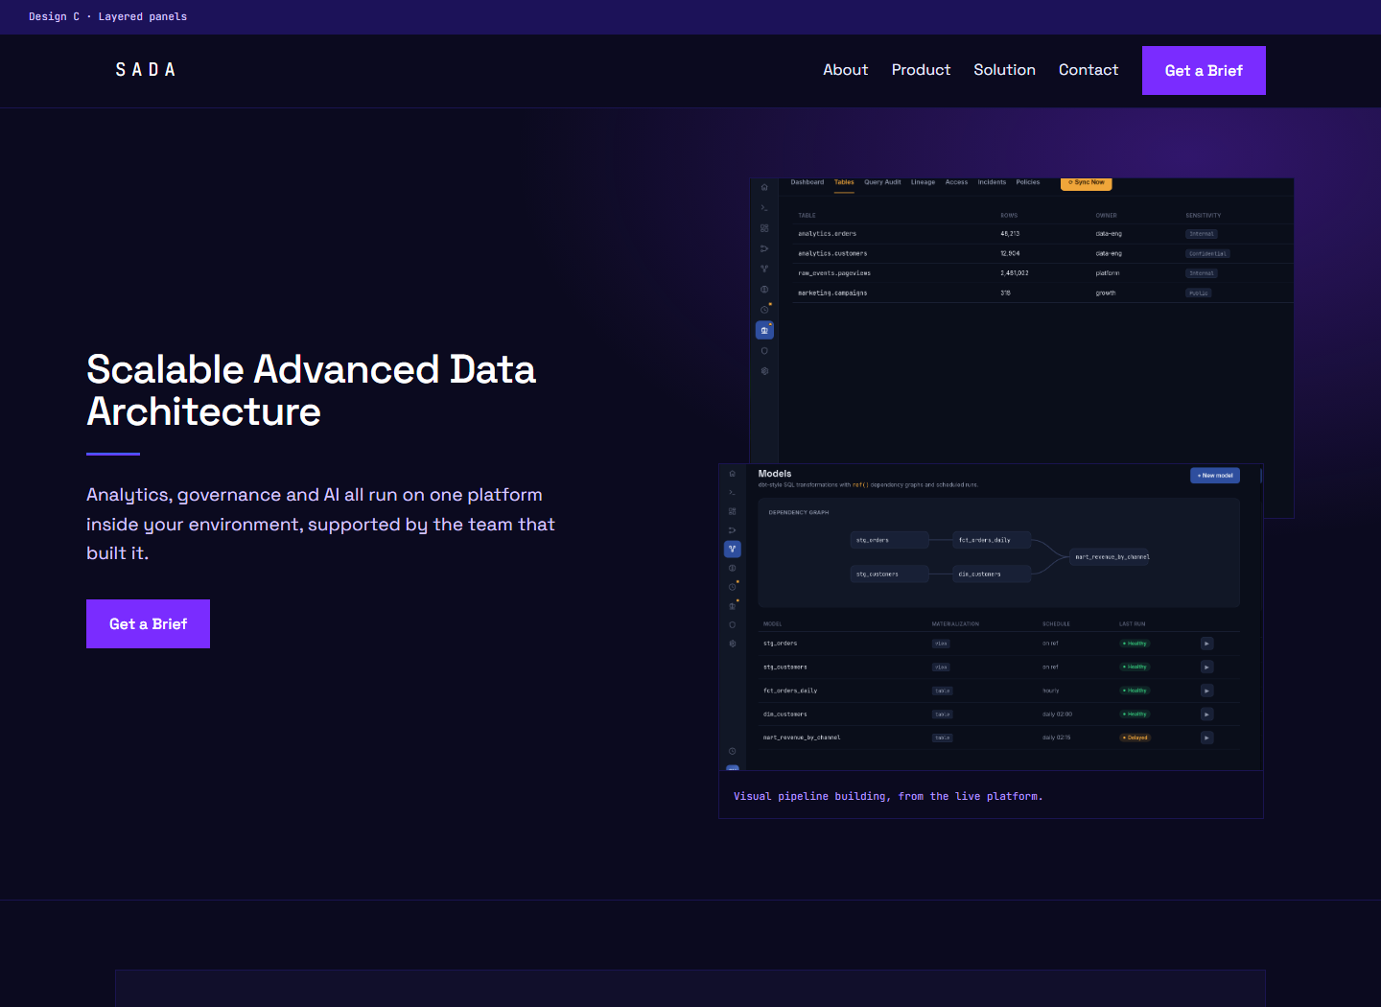Click clock icon at bottom of Models sidebar
The width and height of the screenshot is (1381, 1007).
coord(733,751)
